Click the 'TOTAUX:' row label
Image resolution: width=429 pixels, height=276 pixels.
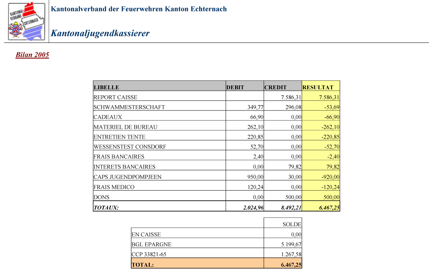(106, 208)
